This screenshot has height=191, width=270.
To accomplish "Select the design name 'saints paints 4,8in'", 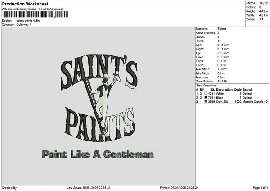I will (28, 21).
